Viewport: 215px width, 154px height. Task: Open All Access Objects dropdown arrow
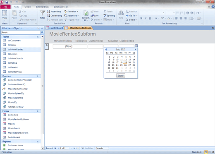point(38,28)
